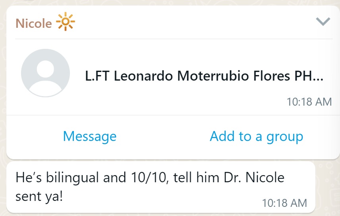Viewport: 340px width, 216px height.
Task: Open the gray default contact avatar
Action: pos(45,73)
